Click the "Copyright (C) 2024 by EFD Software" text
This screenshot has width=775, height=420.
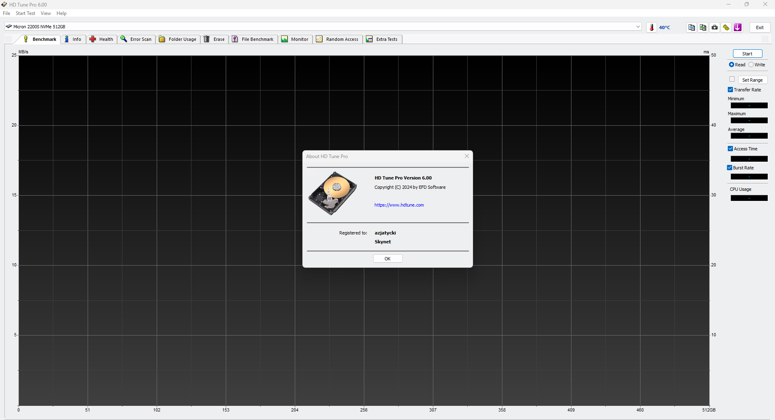click(410, 187)
